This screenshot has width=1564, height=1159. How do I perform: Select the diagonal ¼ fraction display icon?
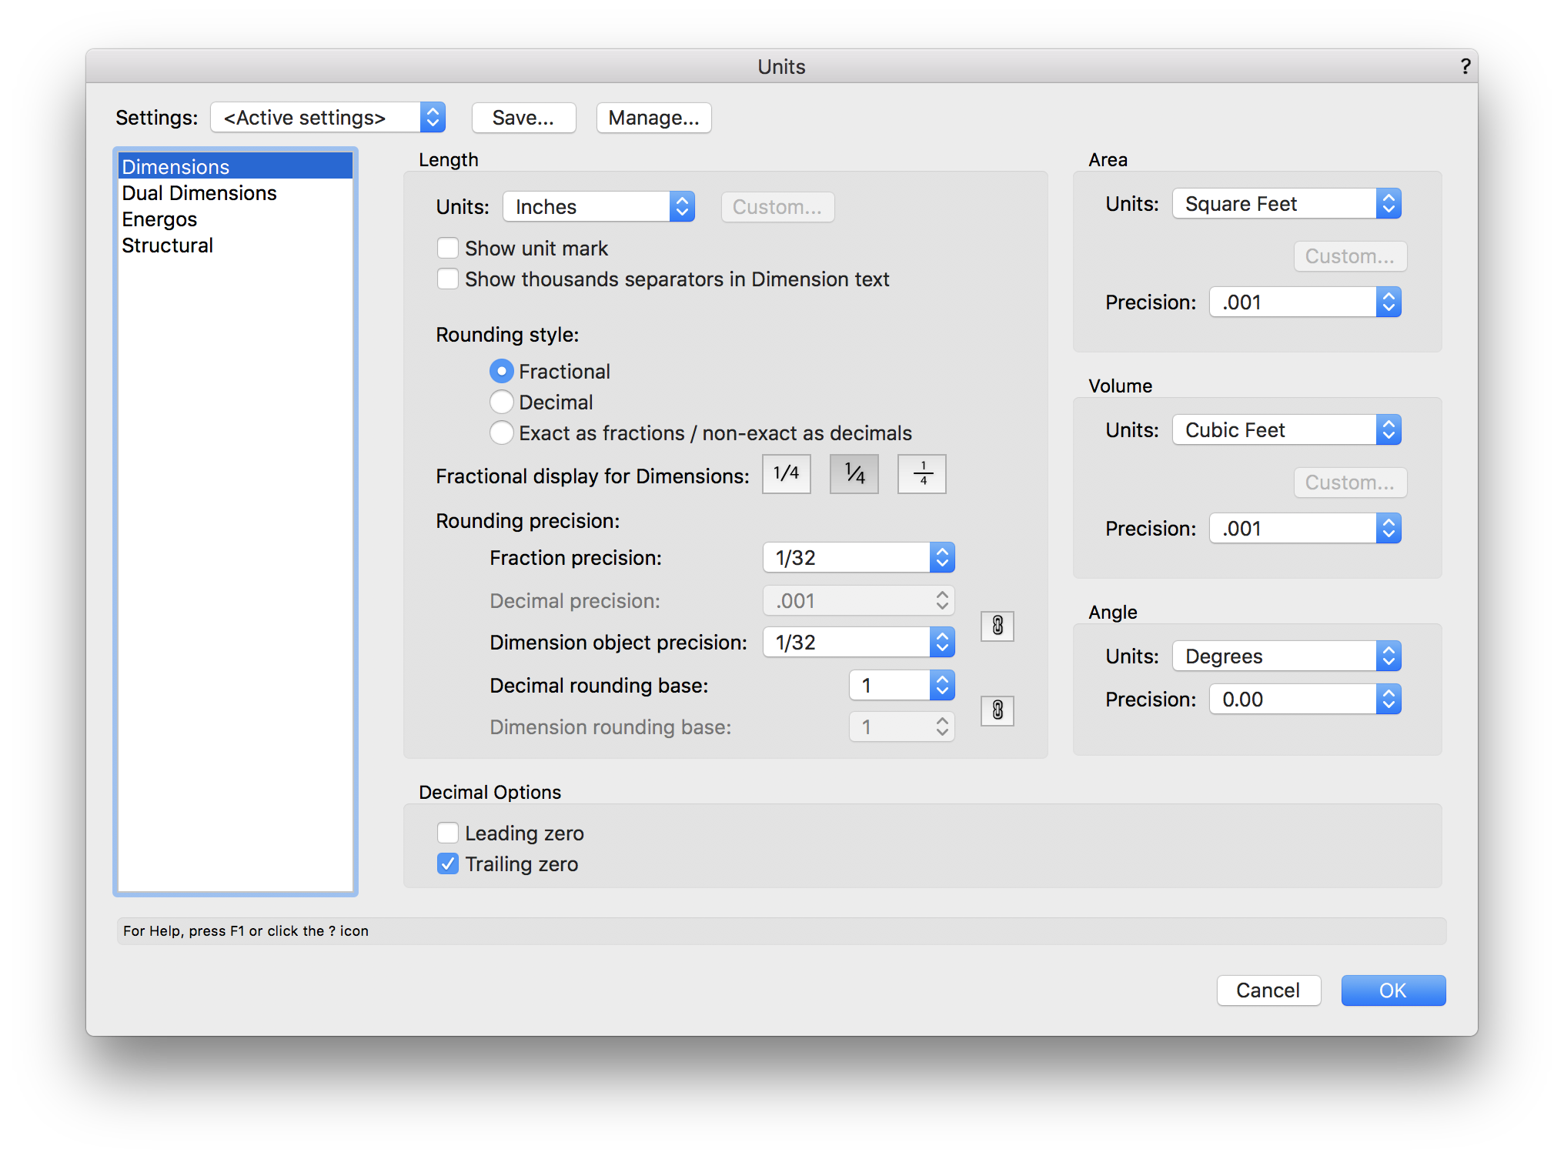point(854,473)
